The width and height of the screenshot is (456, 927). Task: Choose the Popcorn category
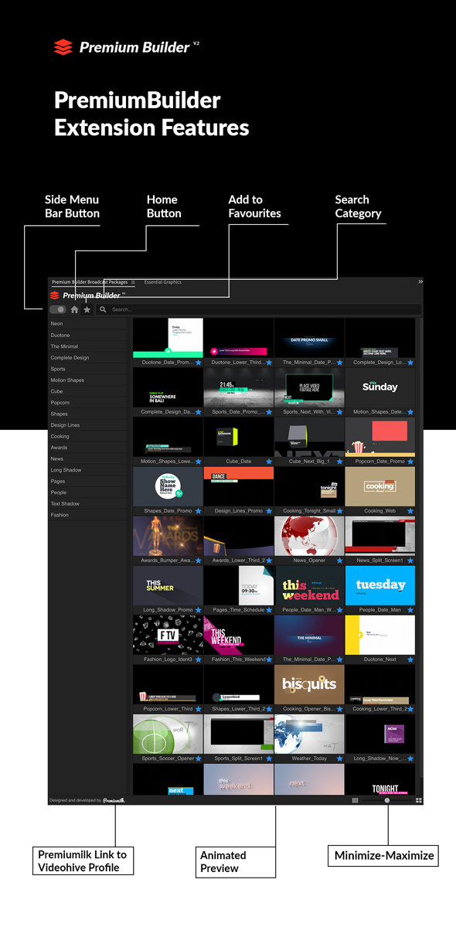pos(89,403)
